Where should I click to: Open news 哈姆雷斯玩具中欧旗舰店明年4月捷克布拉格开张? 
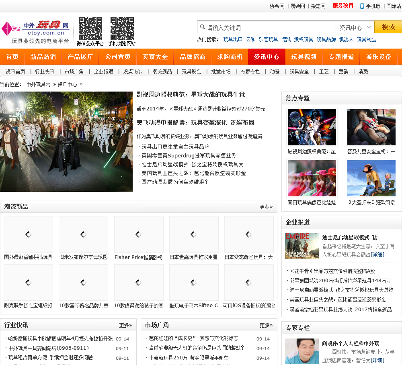click(60, 338)
